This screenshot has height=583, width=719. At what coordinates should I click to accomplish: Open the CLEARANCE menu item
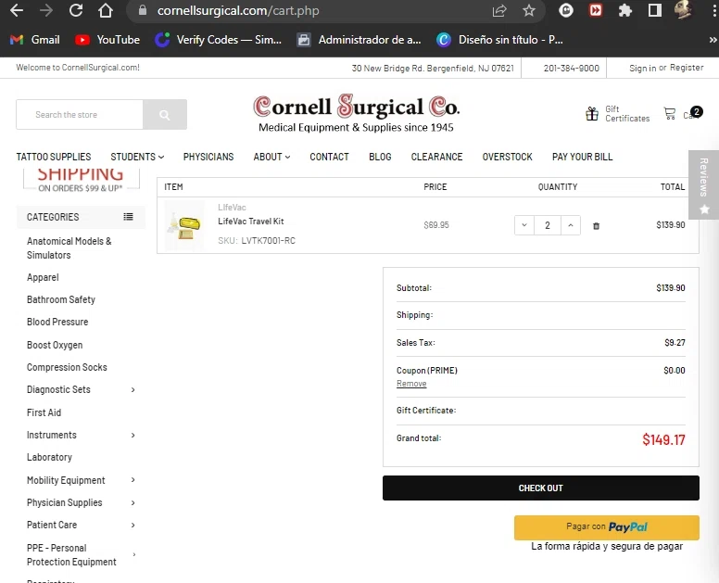pyautogui.click(x=436, y=157)
